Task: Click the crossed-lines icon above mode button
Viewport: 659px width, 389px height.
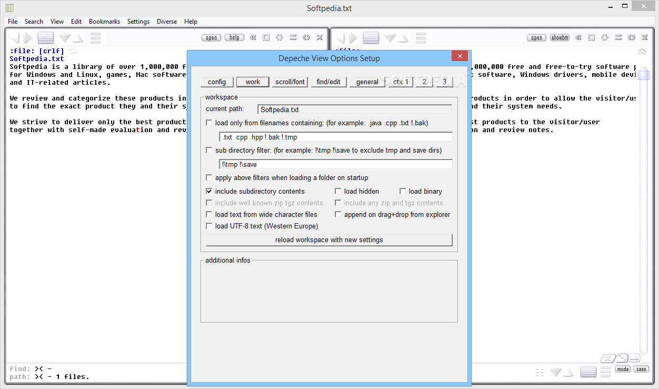Action: 608,358
